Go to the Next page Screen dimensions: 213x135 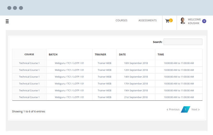coord(195,110)
